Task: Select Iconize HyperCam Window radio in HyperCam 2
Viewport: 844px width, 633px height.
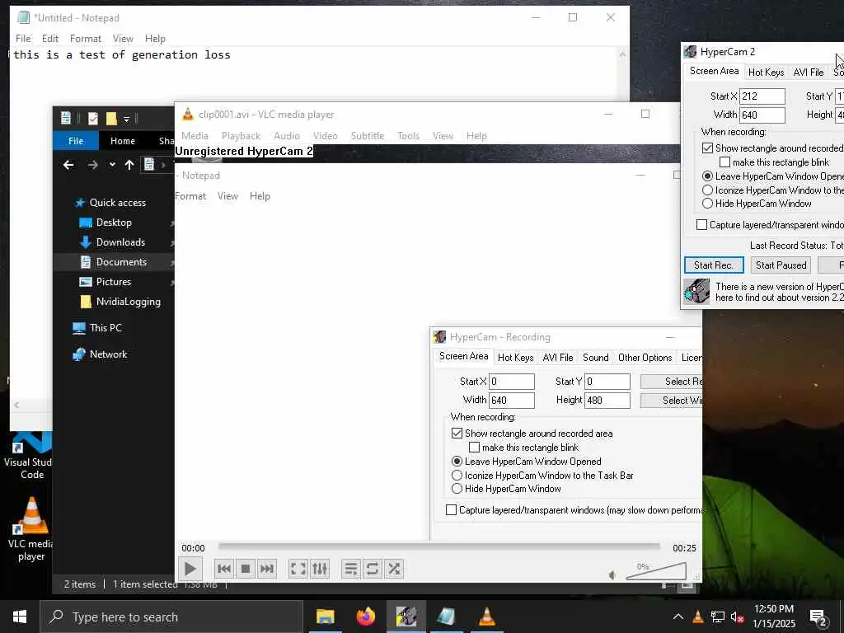Action: 707,190
